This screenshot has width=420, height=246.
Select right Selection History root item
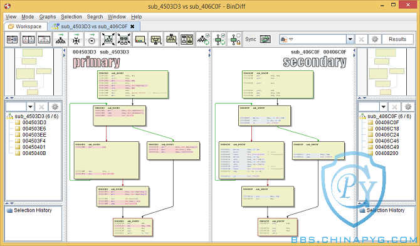click(x=382, y=211)
